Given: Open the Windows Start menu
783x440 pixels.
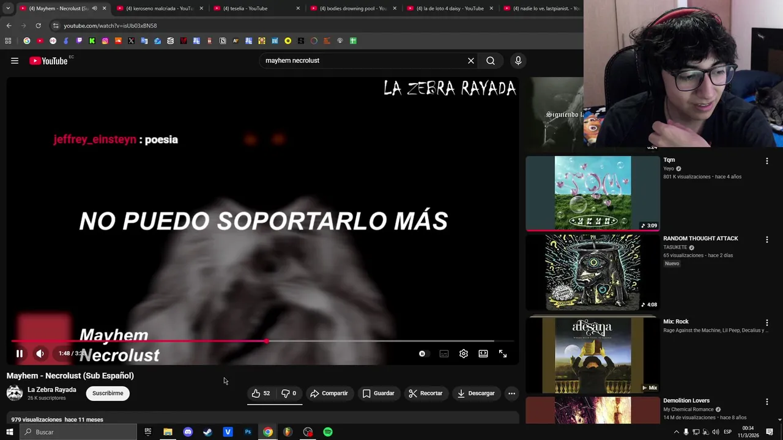Looking at the screenshot, I should pos(10,432).
